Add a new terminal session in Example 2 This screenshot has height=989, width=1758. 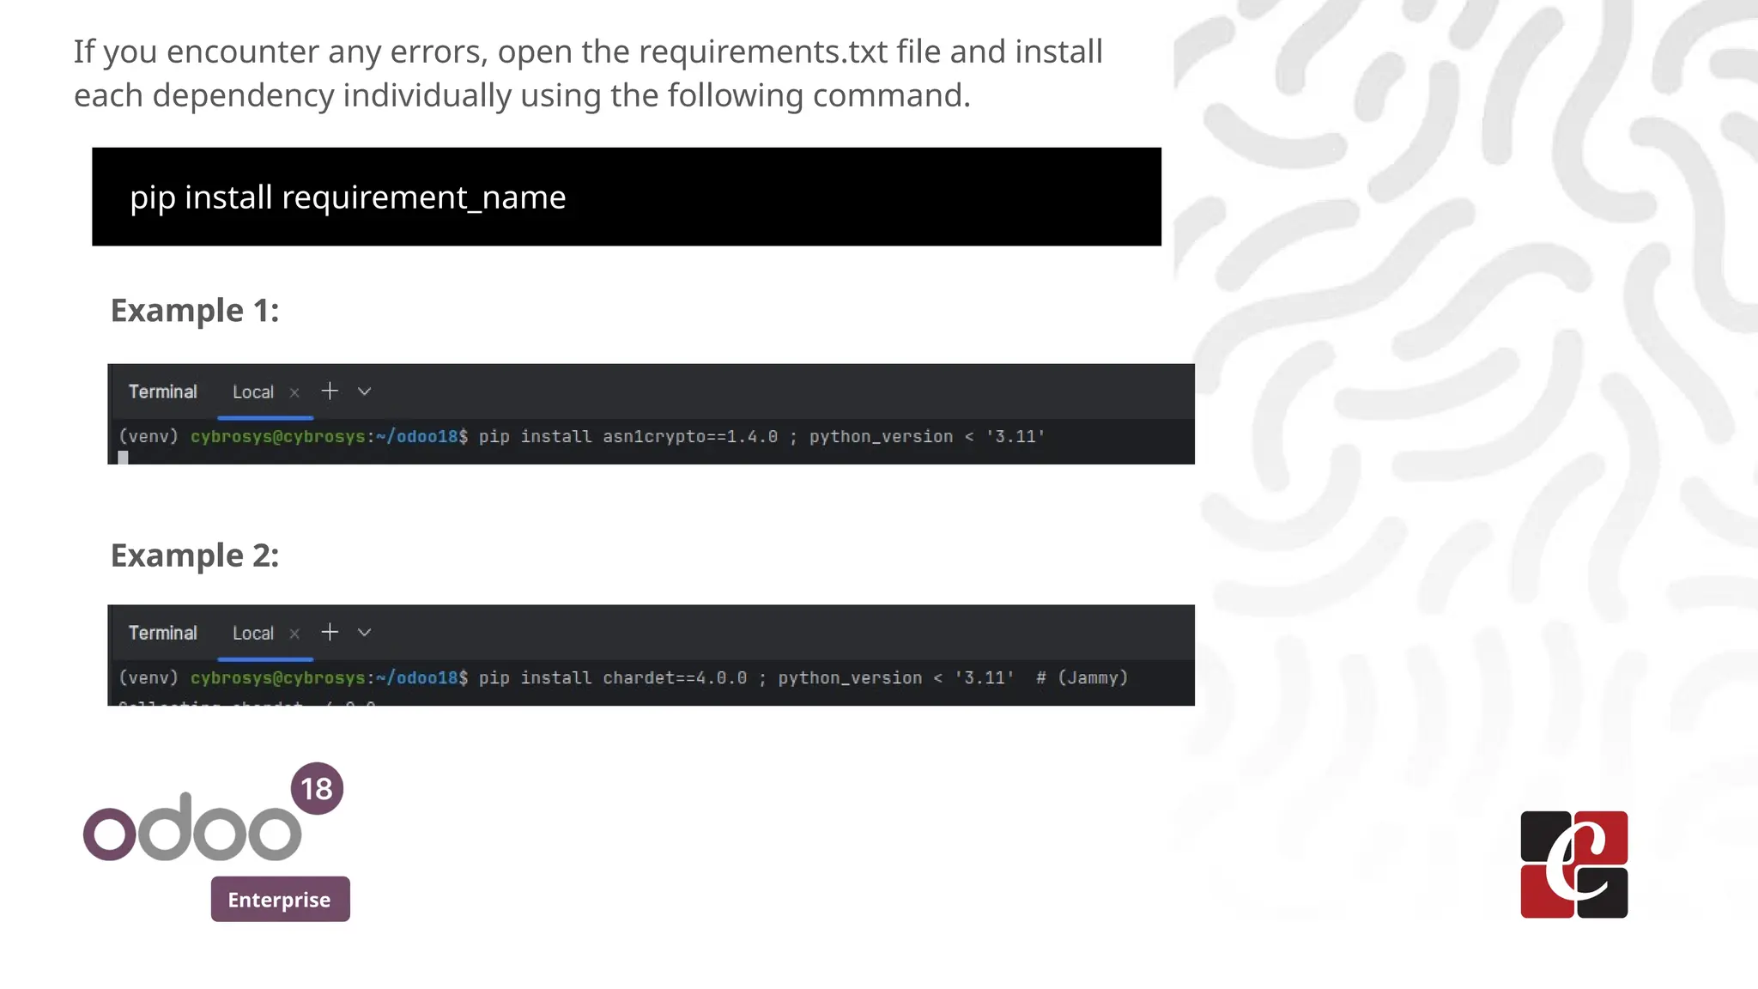330,633
